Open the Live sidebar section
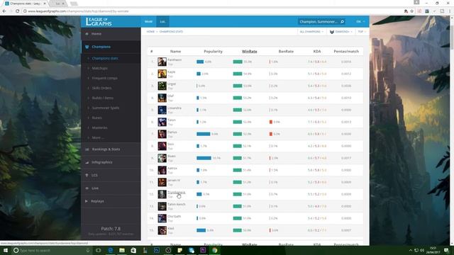The width and height of the screenshot is (454, 255). tap(111, 188)
